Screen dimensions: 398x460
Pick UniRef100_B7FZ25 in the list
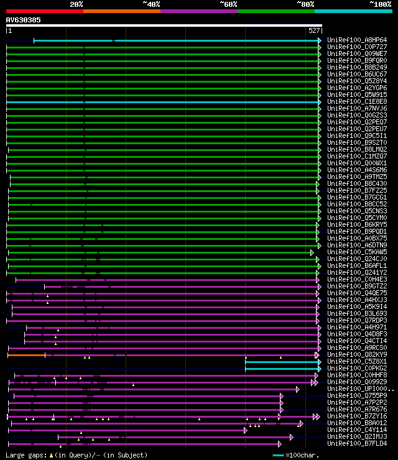click(x=357, y=190)
